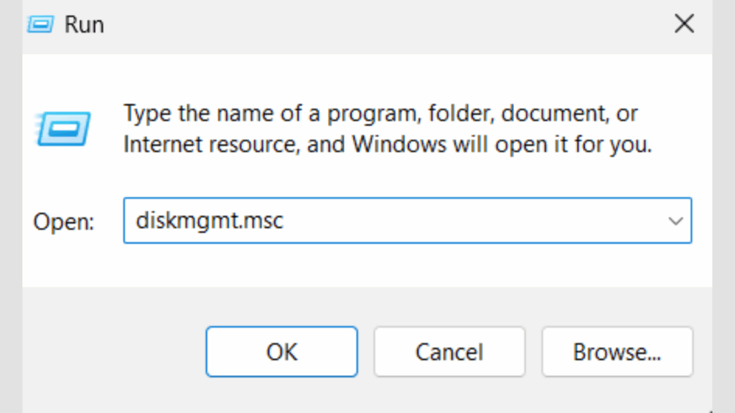
Task: Click the chevron on the command box
Action: 675,221
